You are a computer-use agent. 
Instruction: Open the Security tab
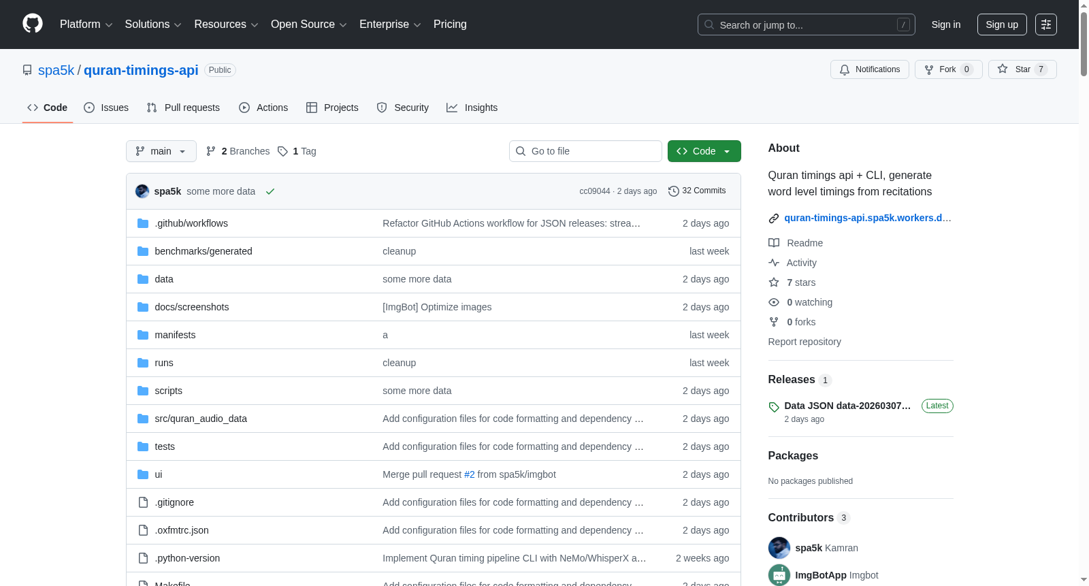pyautogui.click(x=403, y=108)
